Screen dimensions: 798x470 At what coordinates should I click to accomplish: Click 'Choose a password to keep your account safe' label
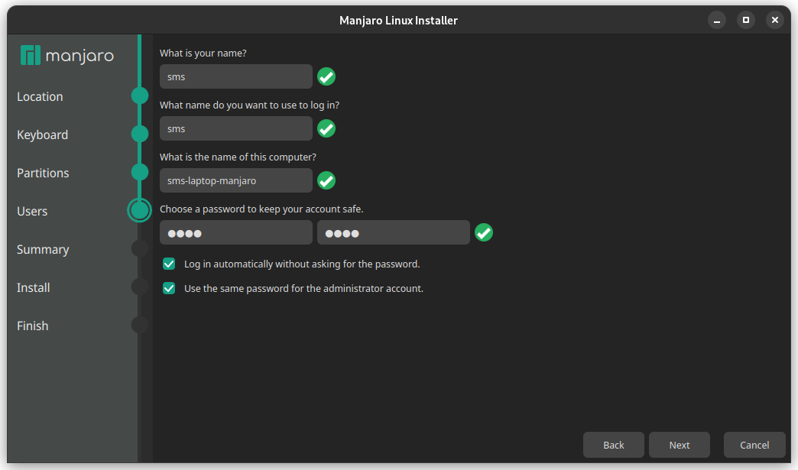pyautogui.click(x=261, y=209)
